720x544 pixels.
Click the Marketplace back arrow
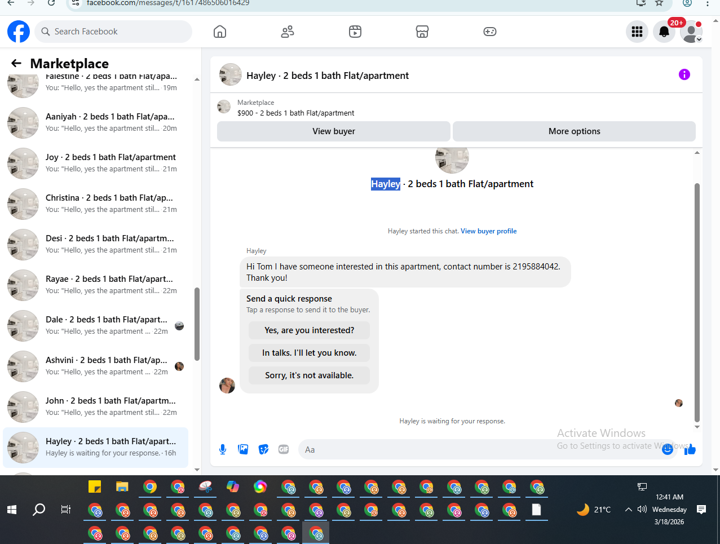16,64
